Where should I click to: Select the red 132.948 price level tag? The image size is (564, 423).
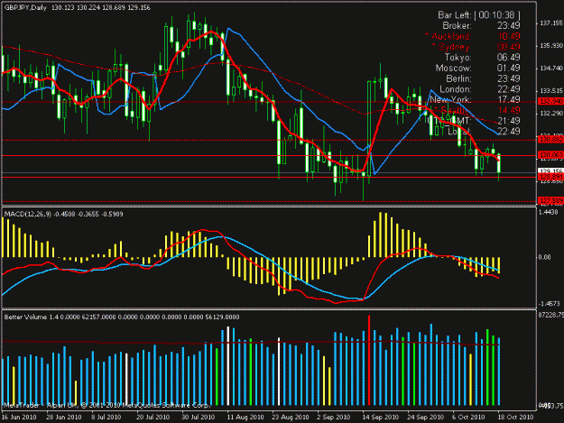(550, 102)
